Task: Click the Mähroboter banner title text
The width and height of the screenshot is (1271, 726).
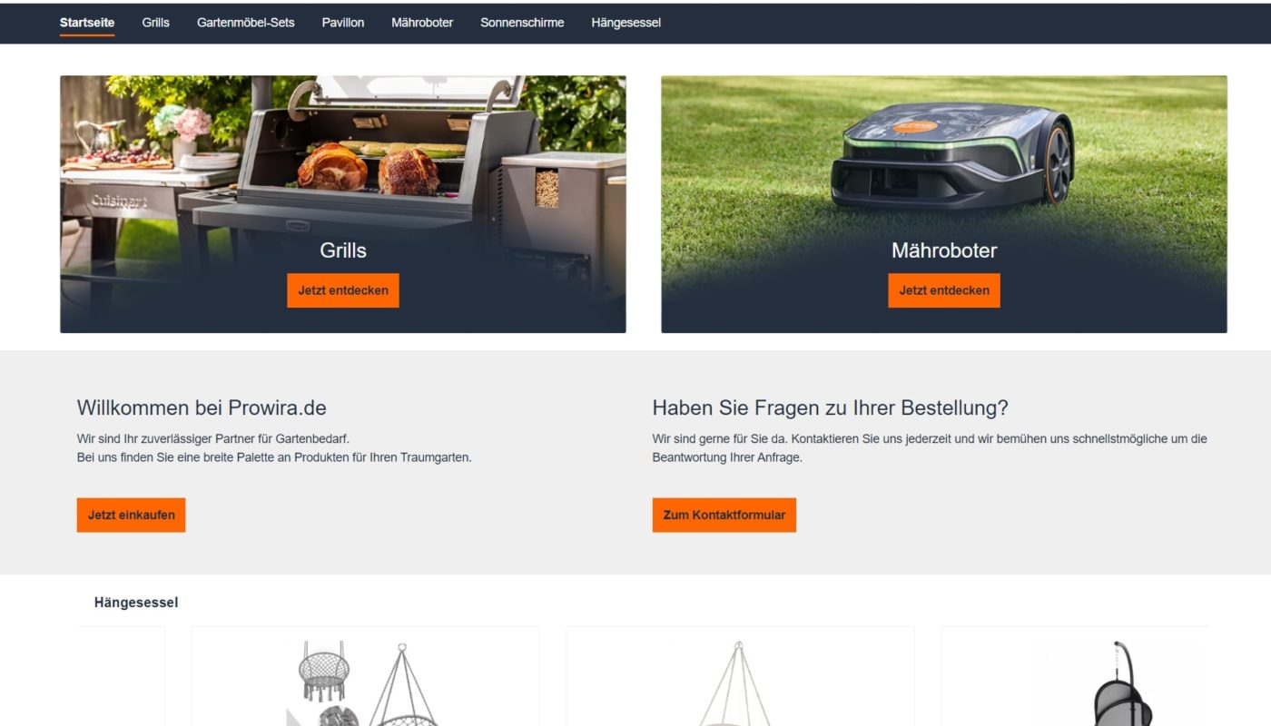Action: (x=944, y=250)
